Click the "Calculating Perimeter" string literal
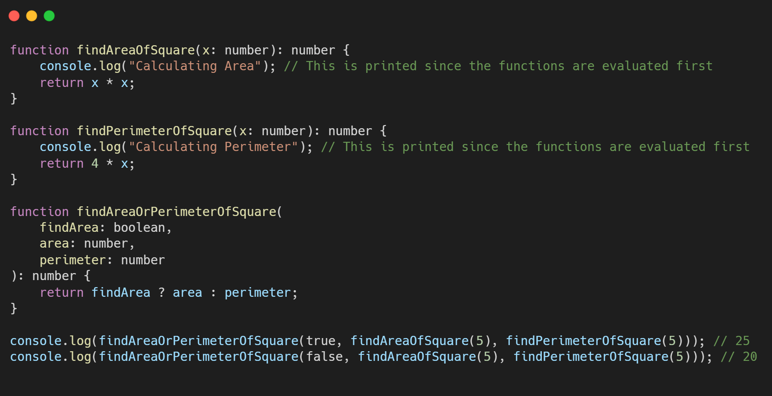The image size is (772, 396). 213,147
